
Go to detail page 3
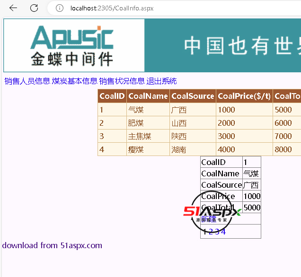coord(217,232)
